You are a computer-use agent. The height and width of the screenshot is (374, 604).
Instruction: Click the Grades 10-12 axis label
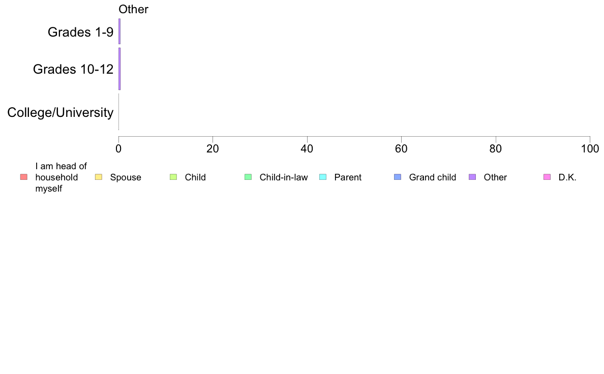tap(73, 69)
